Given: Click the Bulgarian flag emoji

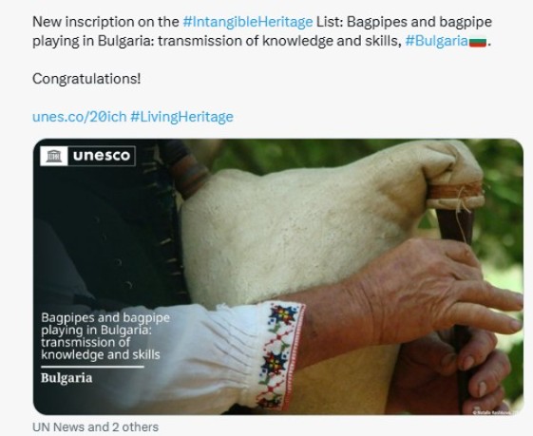Looking at the screenshot, I should click(478, 42).
